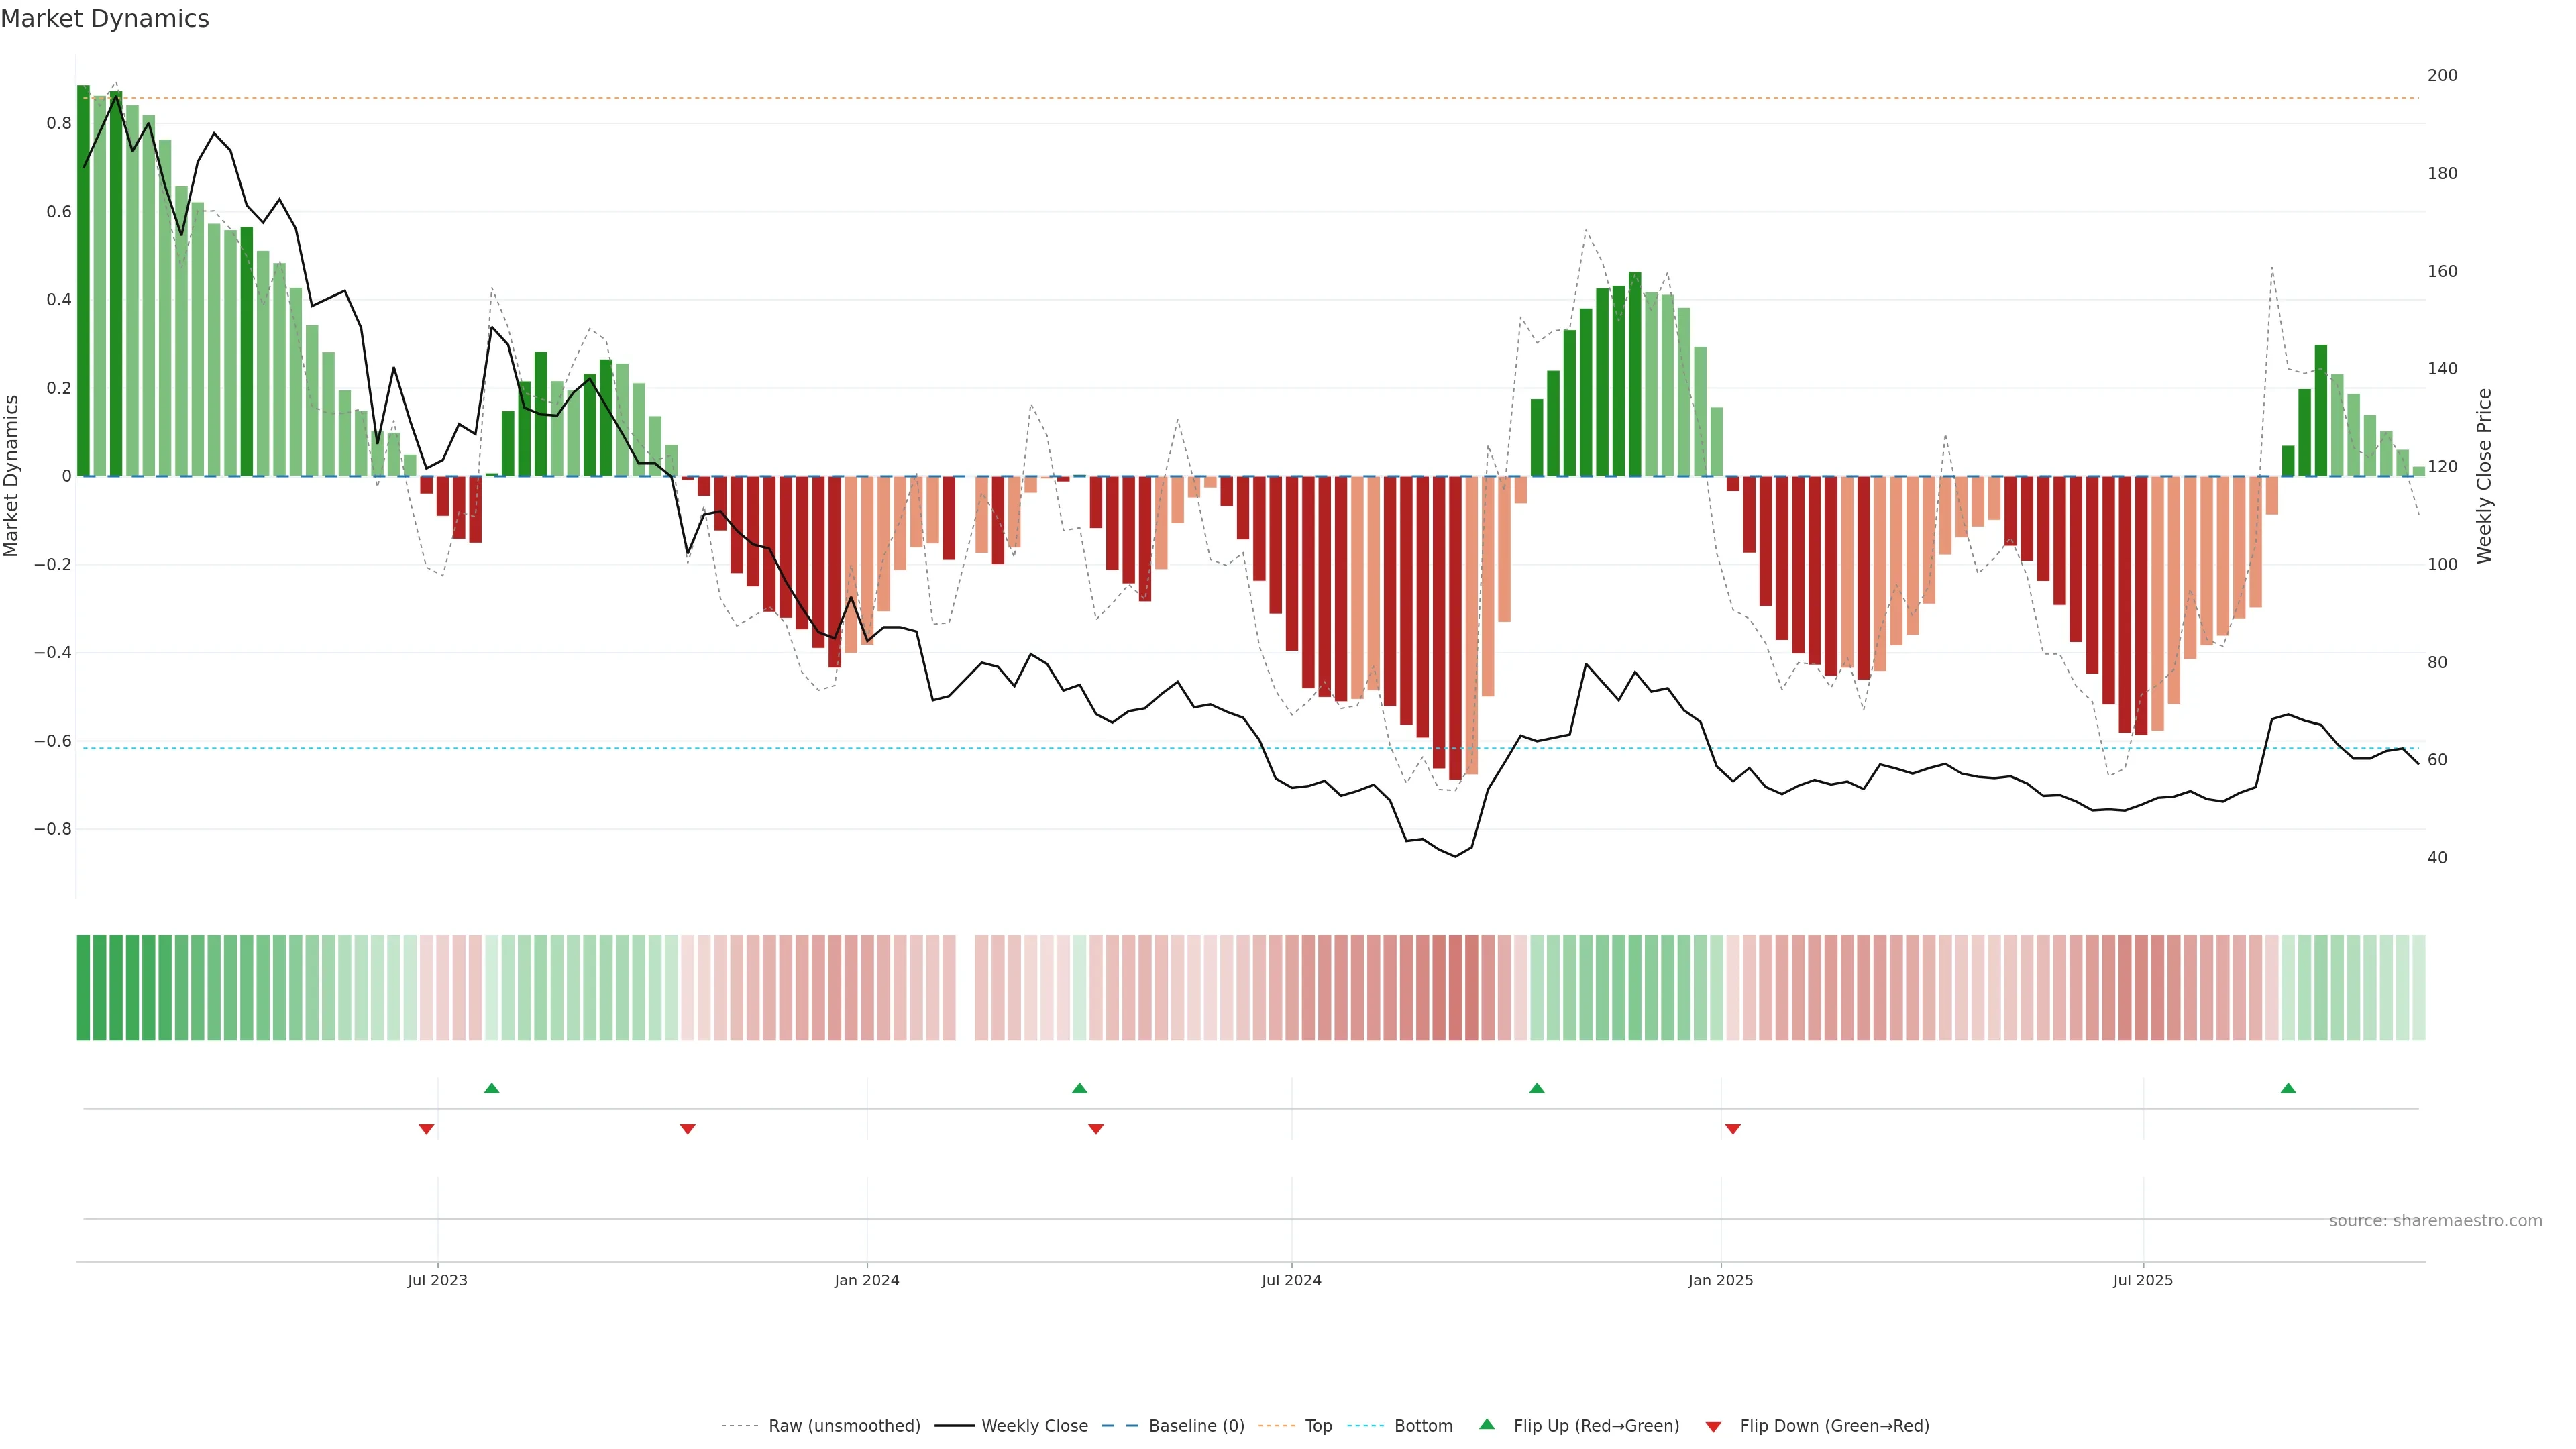Hide the Bottom threshold line via legend
The image size is (2576, 1449).
pos(1423,1426)
